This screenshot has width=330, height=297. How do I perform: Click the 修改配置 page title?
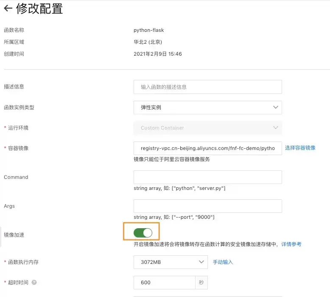click(39, 8)
